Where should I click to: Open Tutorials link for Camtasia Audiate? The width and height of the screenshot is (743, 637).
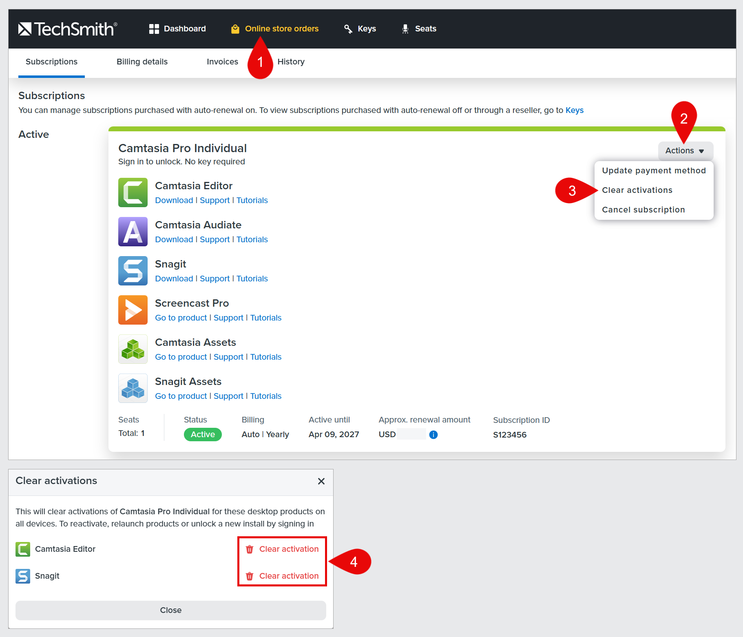252,240
